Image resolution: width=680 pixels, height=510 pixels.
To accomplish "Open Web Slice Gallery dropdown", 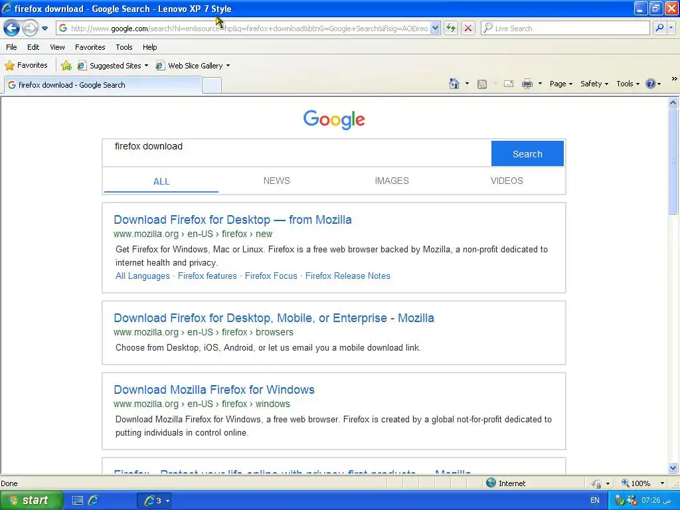I will pyautogui.click(x=193, y=66).
